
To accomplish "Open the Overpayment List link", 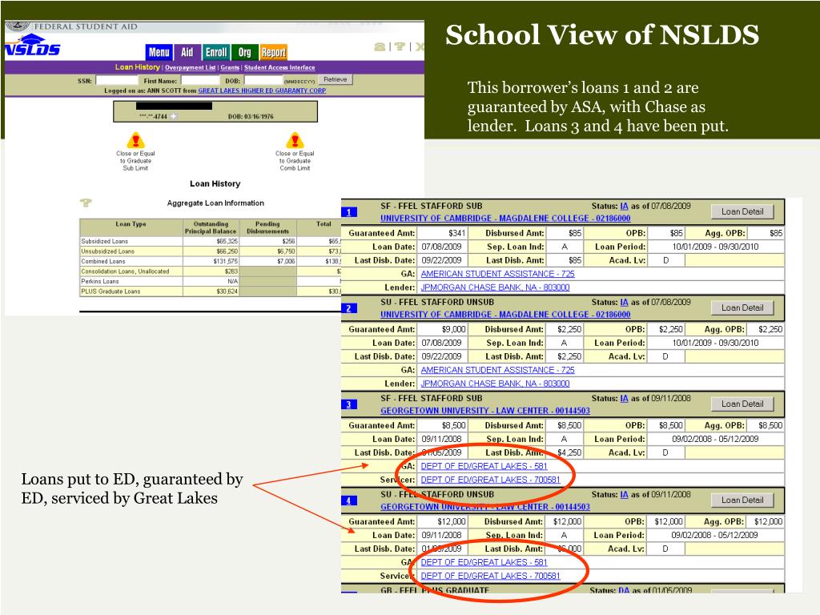I will point(191,67).
